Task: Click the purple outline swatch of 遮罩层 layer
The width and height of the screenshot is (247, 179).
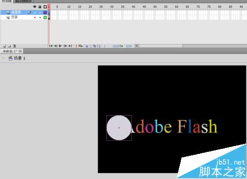Action: coord(45,12)
